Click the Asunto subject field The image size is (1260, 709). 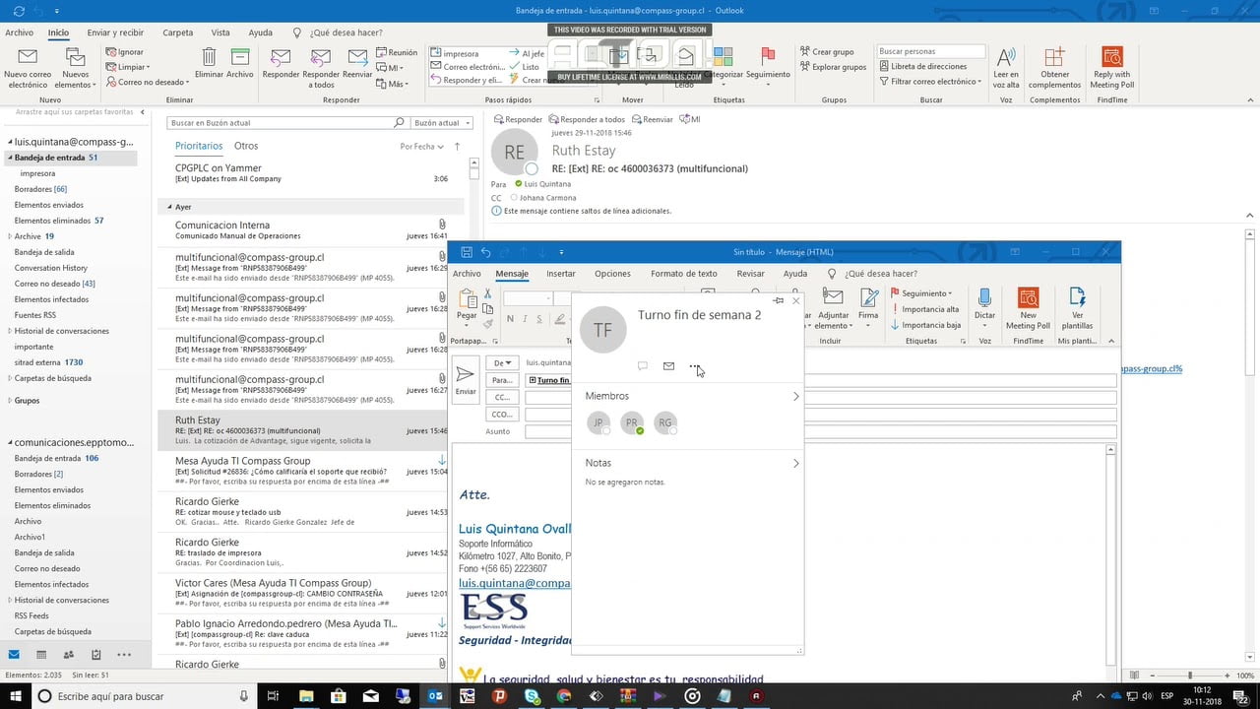[x=820, y=431]
